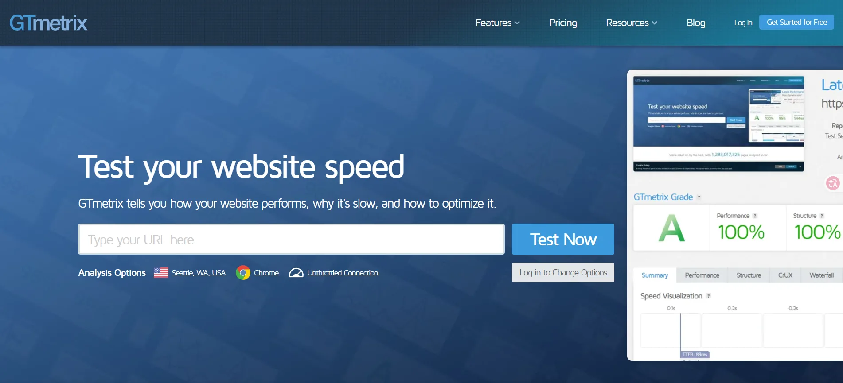The width and height of the screenshot is (843, 383).
Task: Click Log in to Change Options
Action: pos(563,273)
